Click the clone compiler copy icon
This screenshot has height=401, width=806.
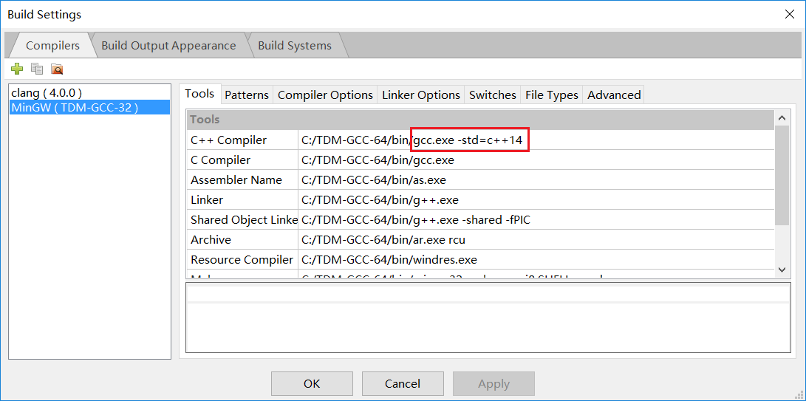point(37,69)
